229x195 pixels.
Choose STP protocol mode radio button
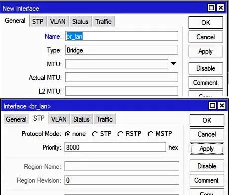tap(95, 134)
